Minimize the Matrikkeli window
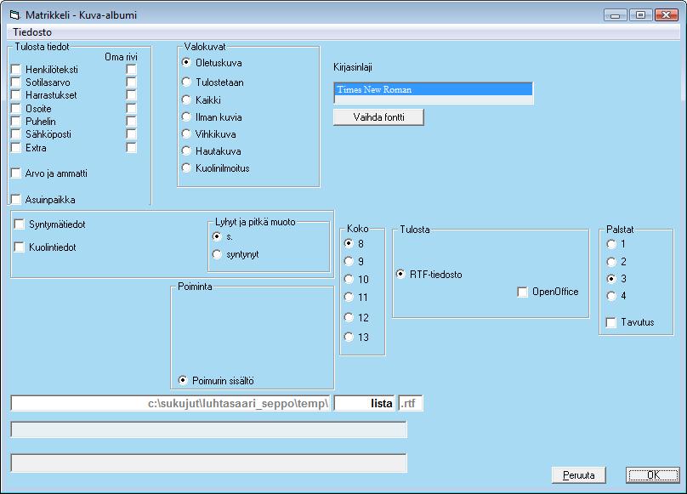The image size is (687, 494). tap(615, 15)
